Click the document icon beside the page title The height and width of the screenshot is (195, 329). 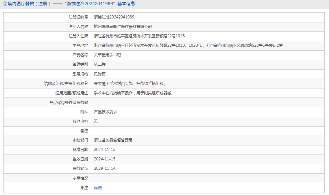(x=5, y=4)
